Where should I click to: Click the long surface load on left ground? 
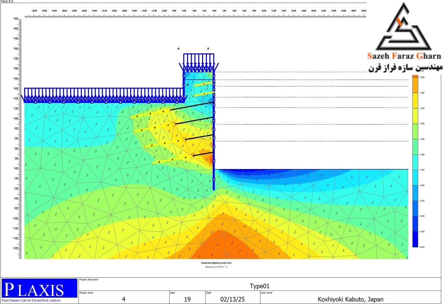point(104,95)
